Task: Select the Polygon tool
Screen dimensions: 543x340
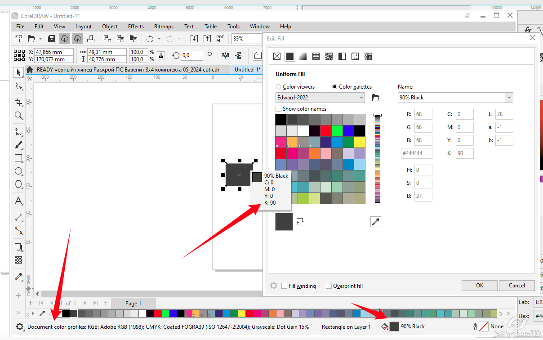Action: [18, 184]
